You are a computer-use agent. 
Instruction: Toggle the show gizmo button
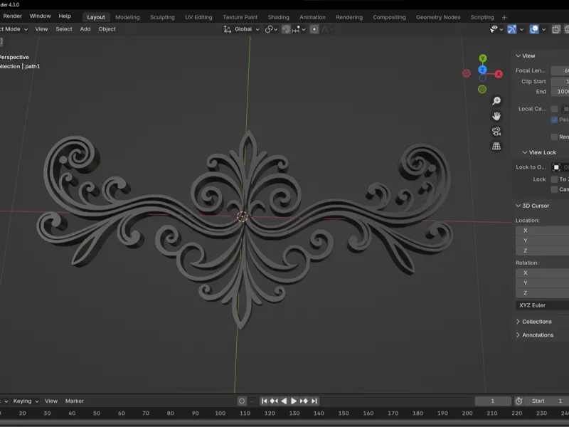coord(511,29)
